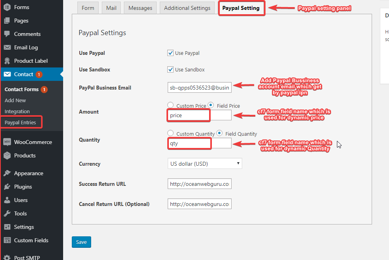Image resolution: width=389 pixels, height=260 pixels.
Task: Click the Appearance paintbrush icon
Action: 7,173
